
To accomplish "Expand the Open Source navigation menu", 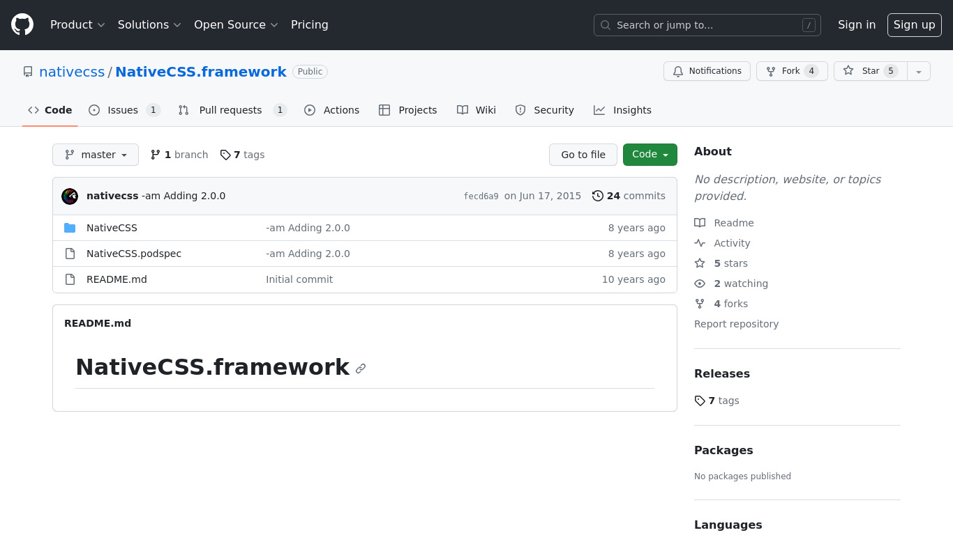I will 236,25.
